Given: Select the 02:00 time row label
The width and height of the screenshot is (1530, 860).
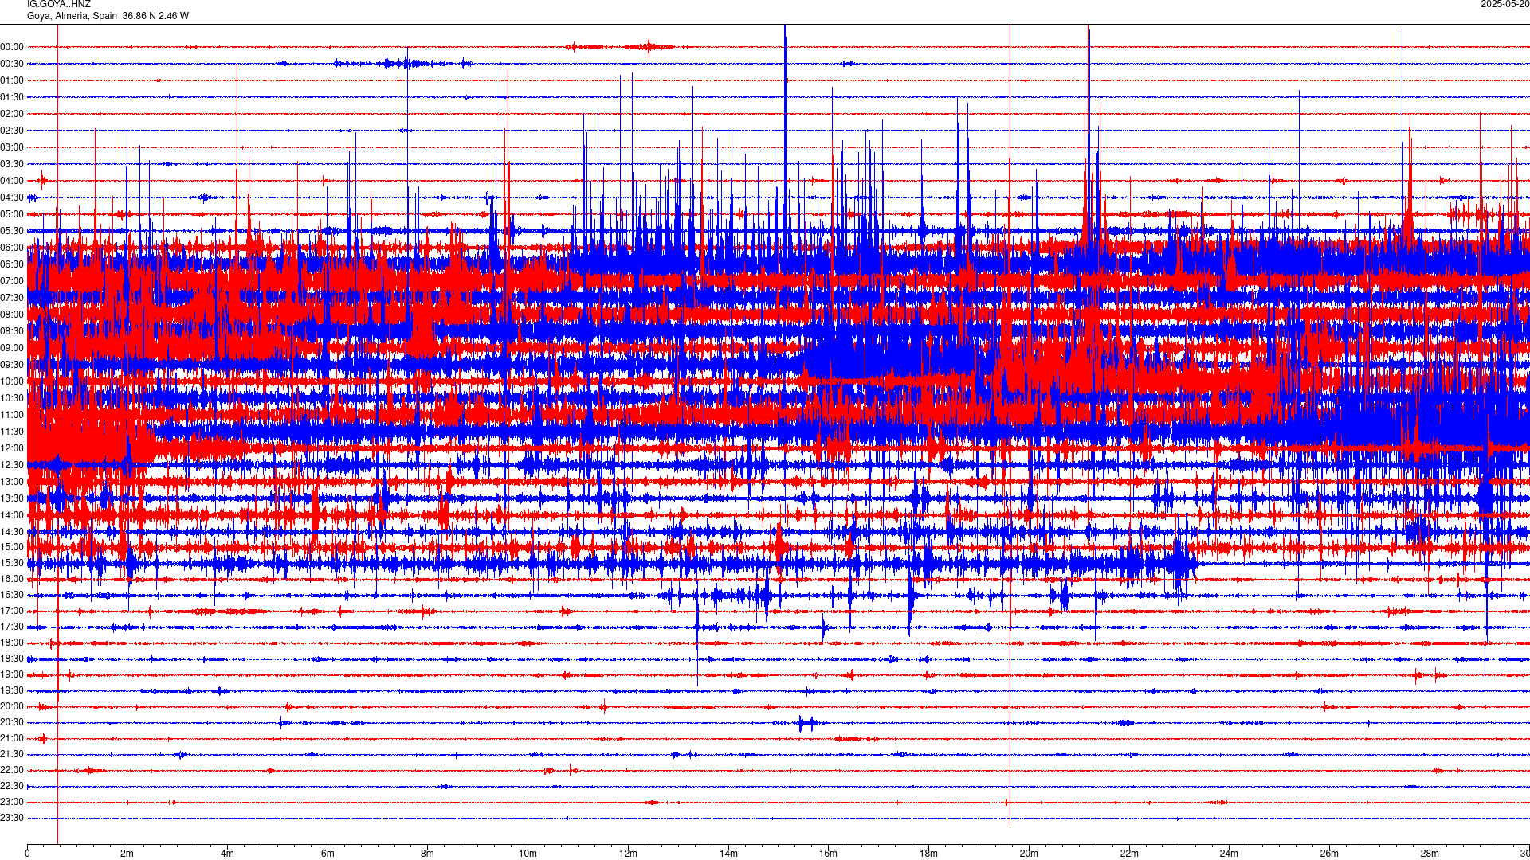Looking at the screenshot, I should click(12, 114).
